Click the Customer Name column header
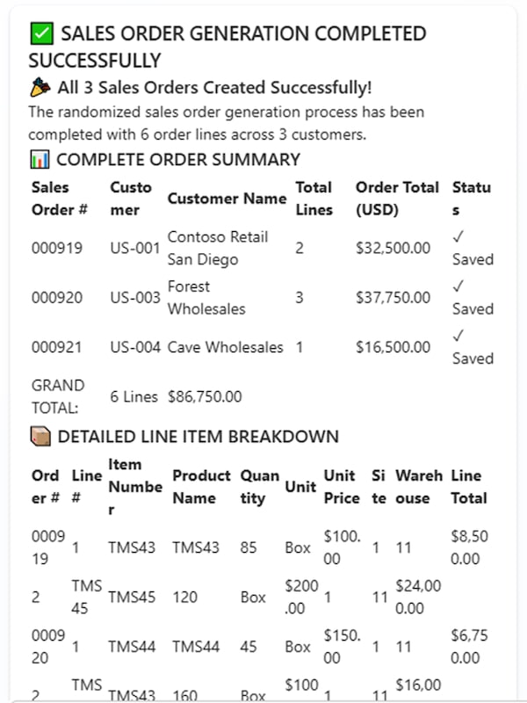 tap(227, 199)
